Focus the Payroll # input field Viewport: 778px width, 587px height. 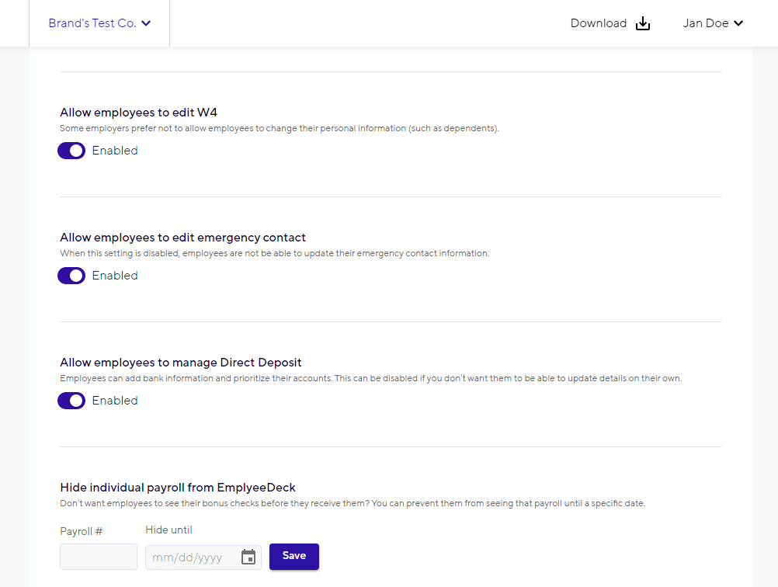(99, 557)
